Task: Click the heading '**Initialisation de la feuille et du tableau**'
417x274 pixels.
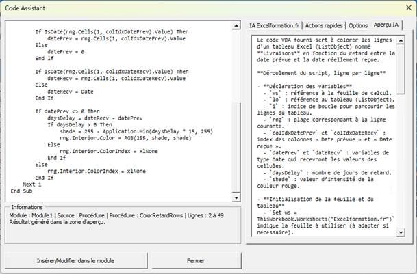Action: 316,202
